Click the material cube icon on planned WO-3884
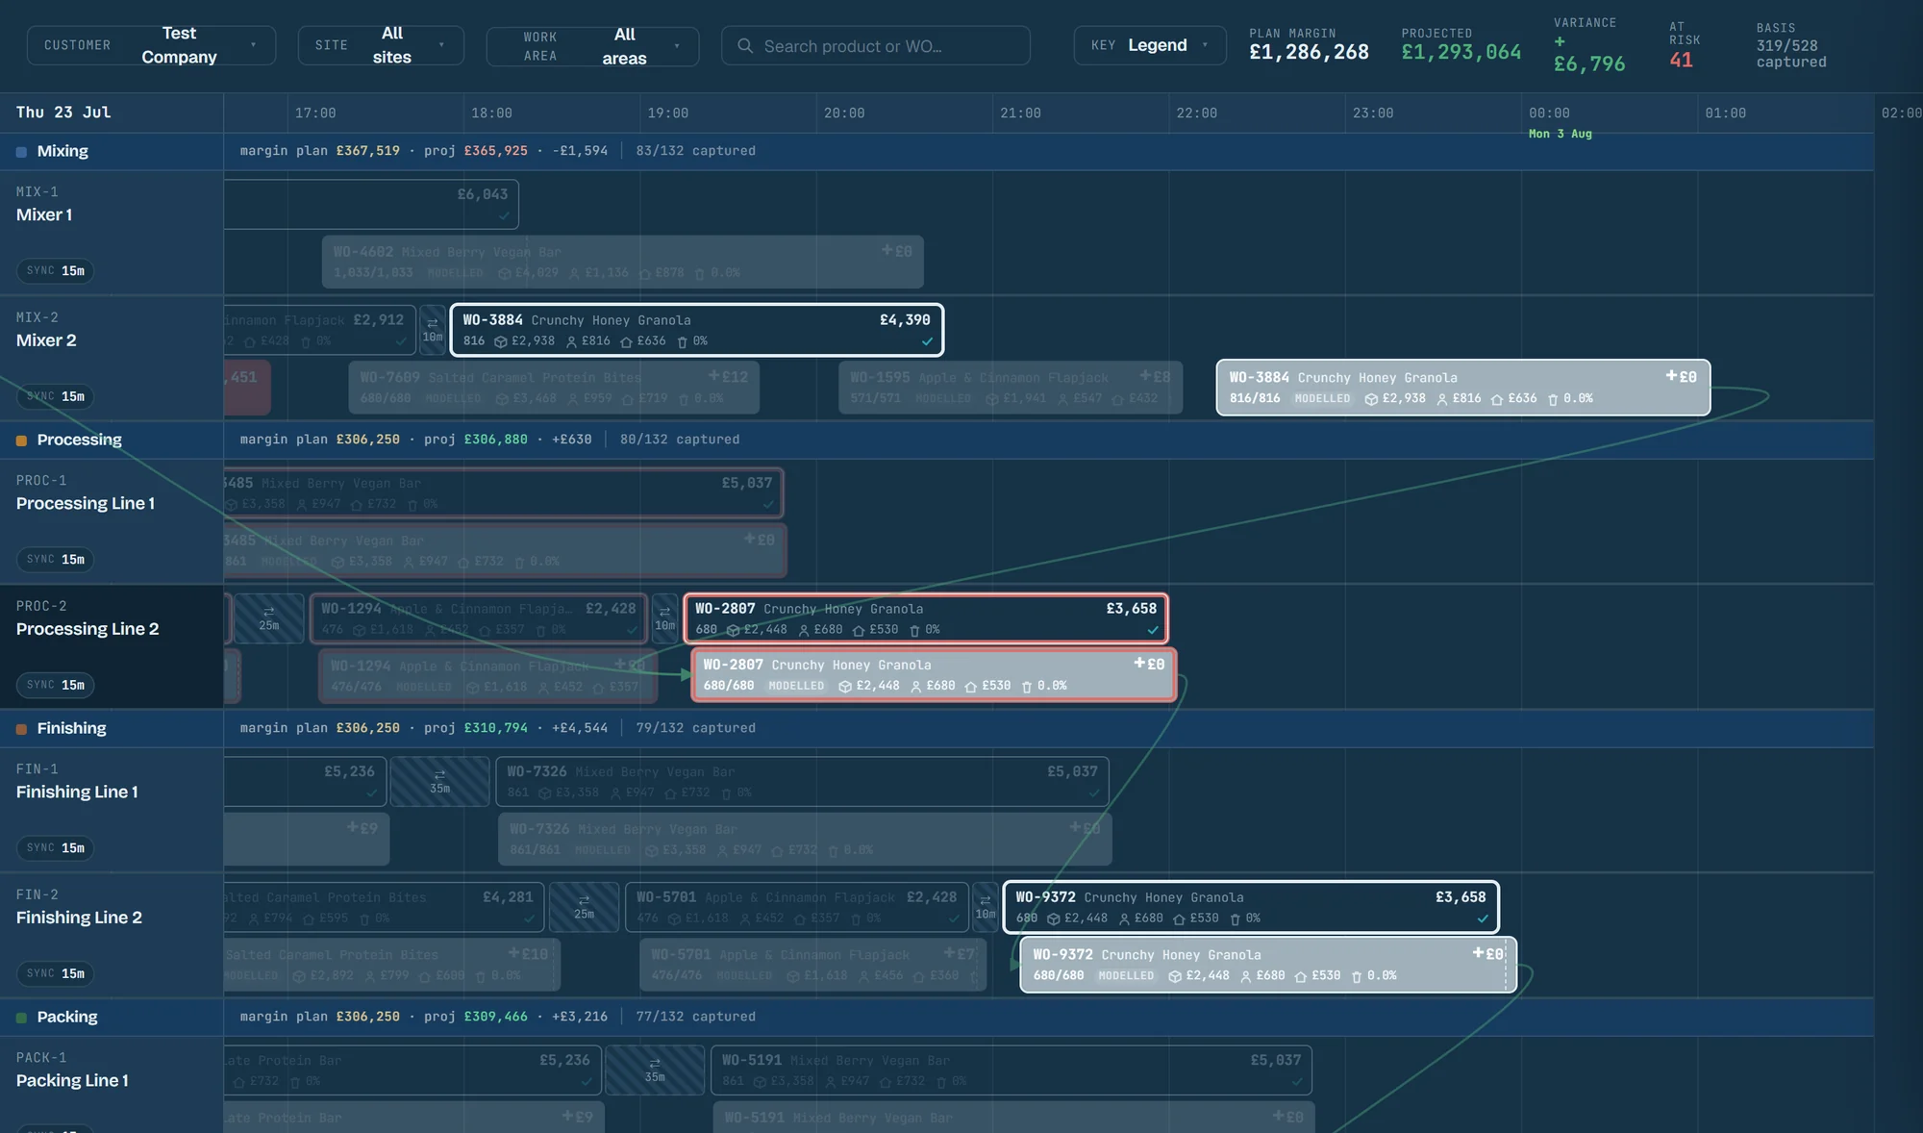This screenshot has width=1923, height=1133. coord(500,341)
